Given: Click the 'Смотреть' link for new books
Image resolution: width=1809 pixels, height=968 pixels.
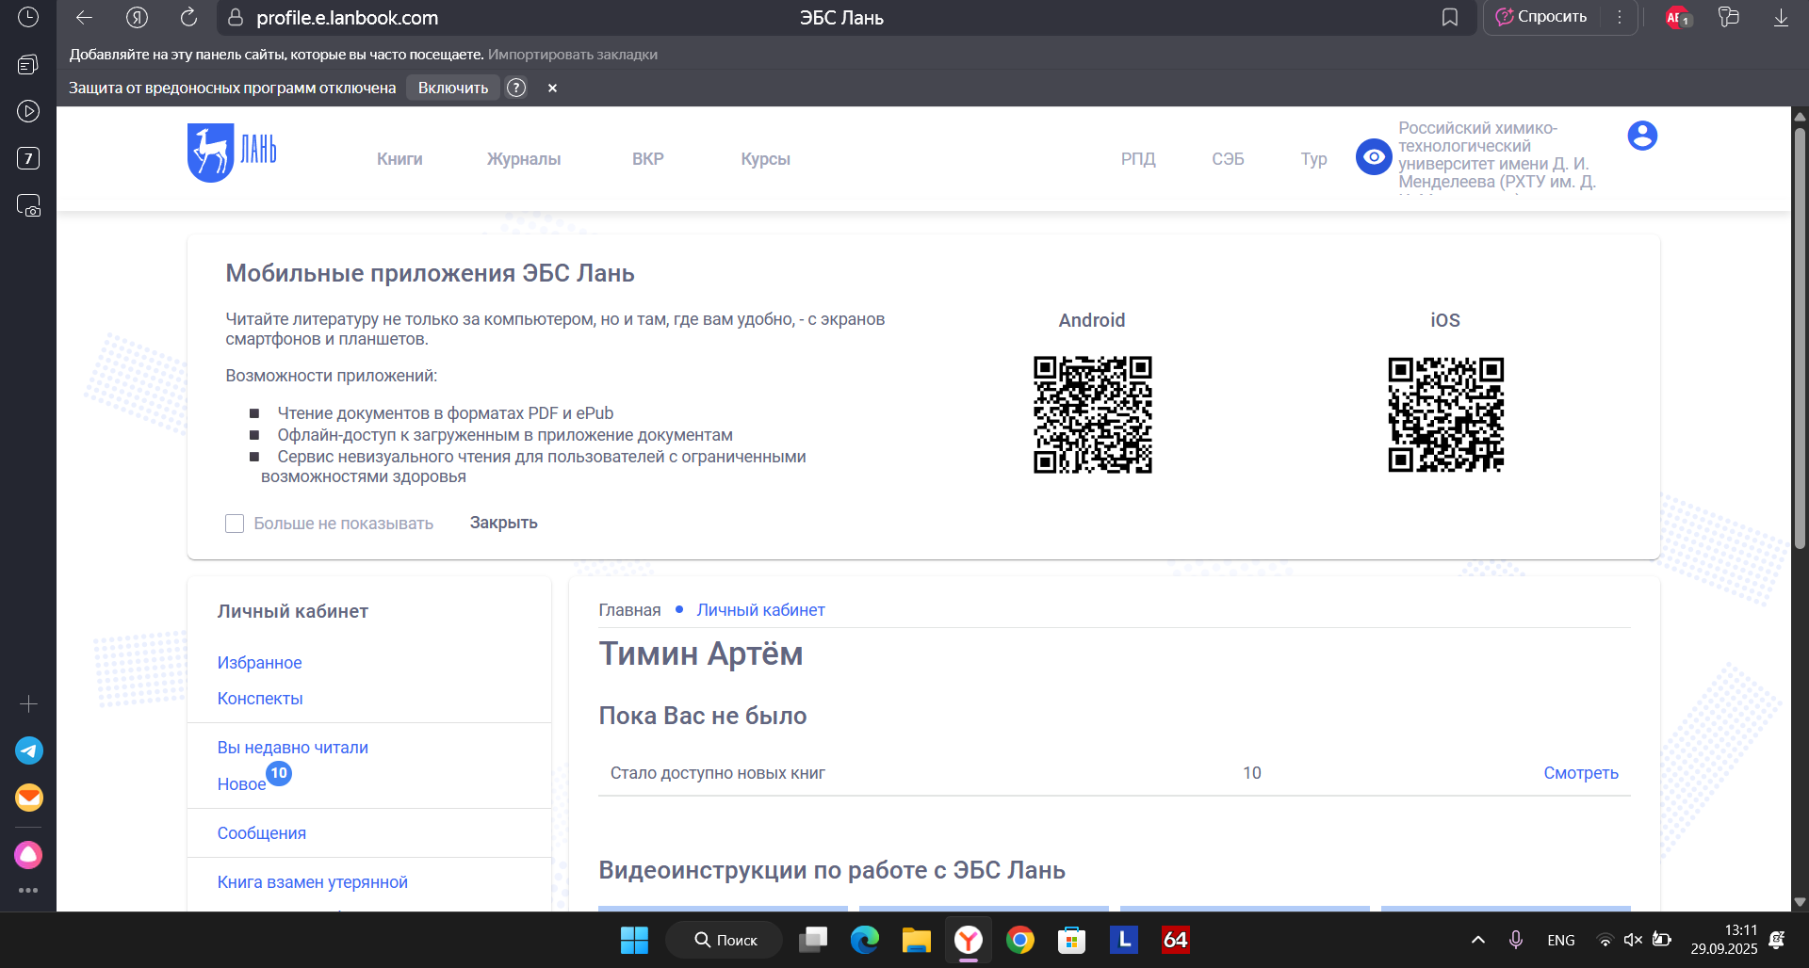Looking at the screenshot, I should point(1580,773).
